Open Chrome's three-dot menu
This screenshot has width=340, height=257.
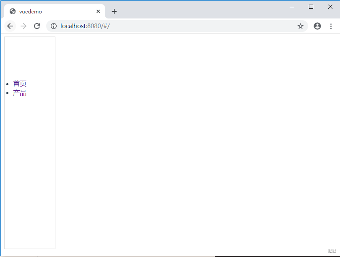(331, 26)
